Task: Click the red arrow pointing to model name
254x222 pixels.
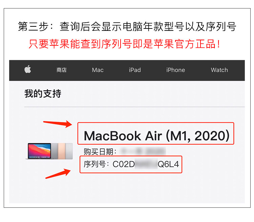Action: [x=58, y=124]
